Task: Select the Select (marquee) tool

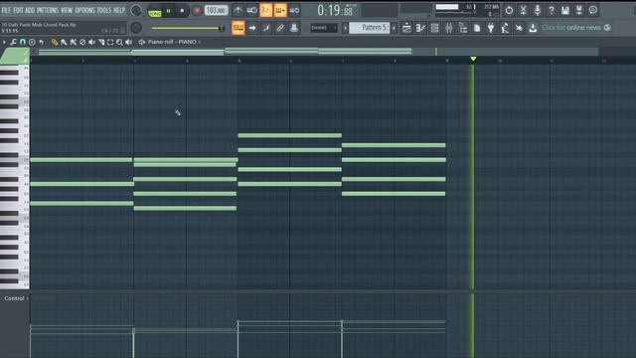Action: 110,42
